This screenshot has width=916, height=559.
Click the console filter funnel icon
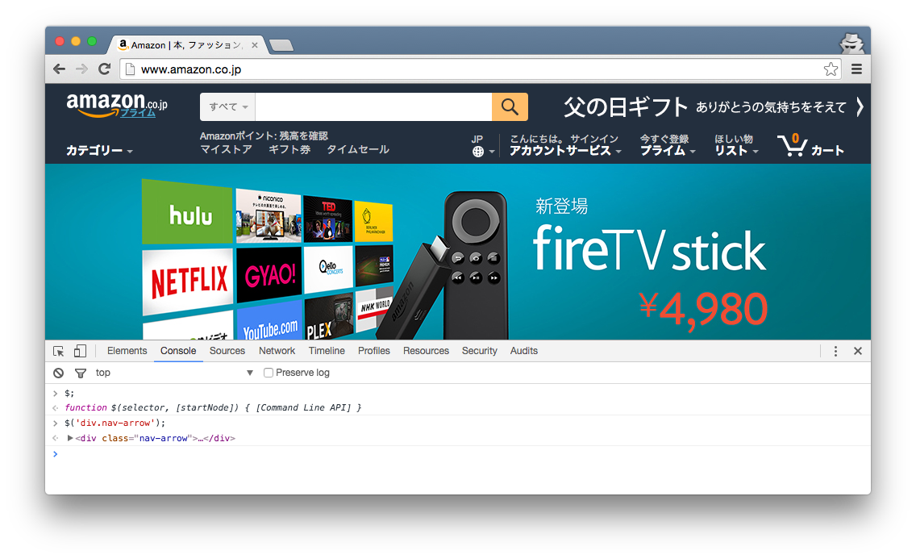coord(80,373)
